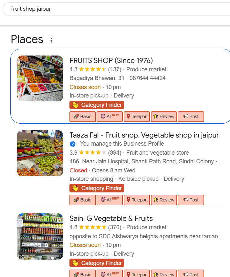Open Taaza Fal fruit shop listing title
The image size is (230, 277).
[x=144, y=135]
